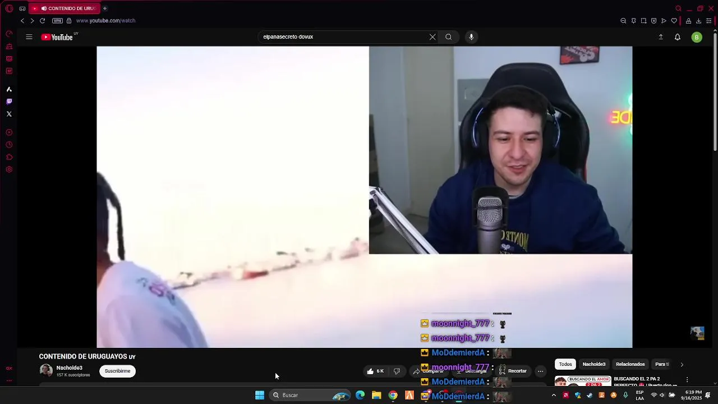Screen dimensions: 718x404
Task: Open more actions three-dot button
Action: pyautogui.click(x=540, y=371)
